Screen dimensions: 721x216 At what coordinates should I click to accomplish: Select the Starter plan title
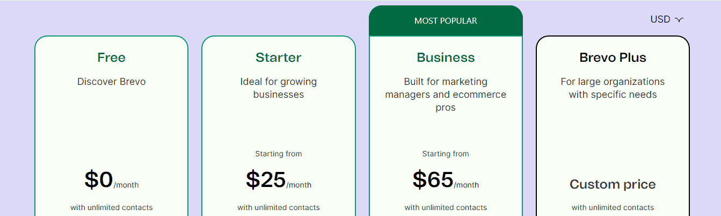[279, 57]
